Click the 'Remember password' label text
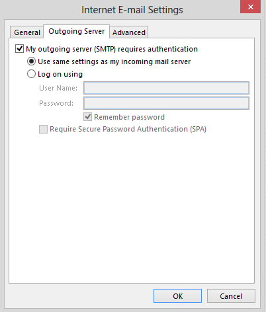 [x=129, y=117]
